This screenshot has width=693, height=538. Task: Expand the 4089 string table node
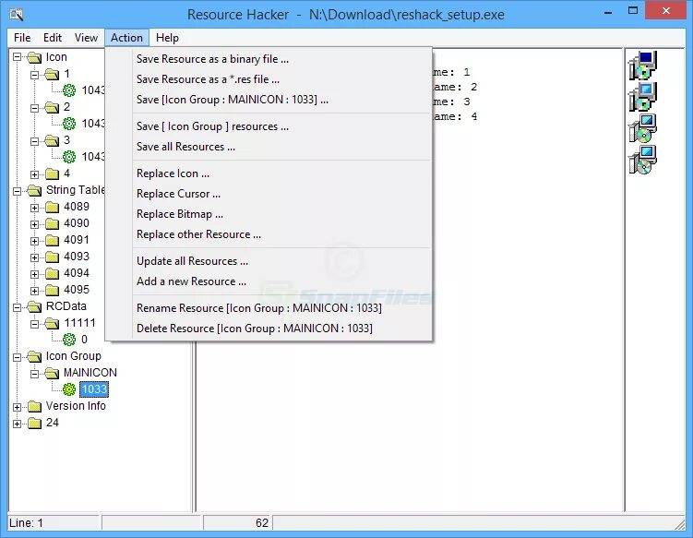pos(34,208)
